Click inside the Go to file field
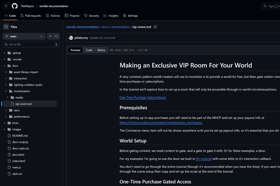Image resolution: width=280 pixels, height=186 pixels. click(x=31, y=44)
